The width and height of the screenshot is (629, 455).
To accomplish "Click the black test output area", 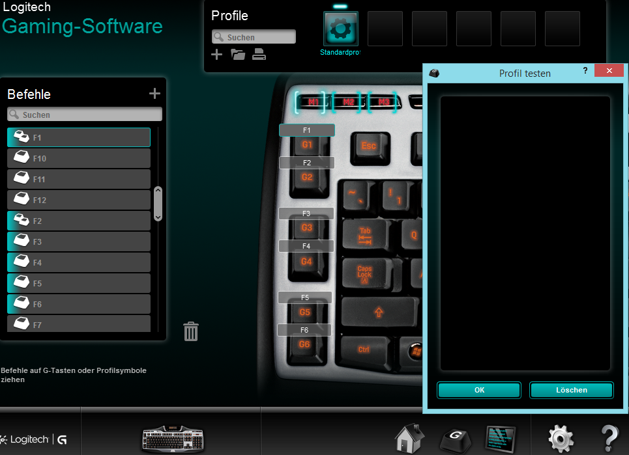I will [525, 233].
